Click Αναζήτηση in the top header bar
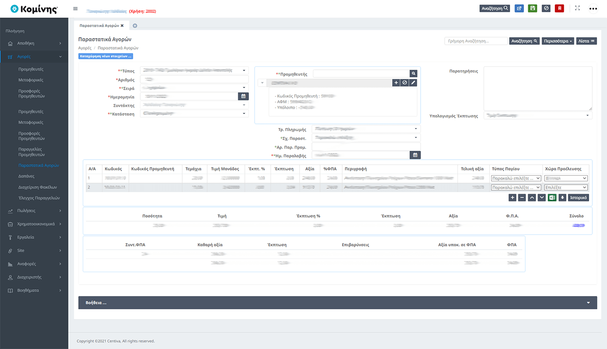The width and height of the screenshot is (607, 349). pyautogui.click(x=495, y=8)
